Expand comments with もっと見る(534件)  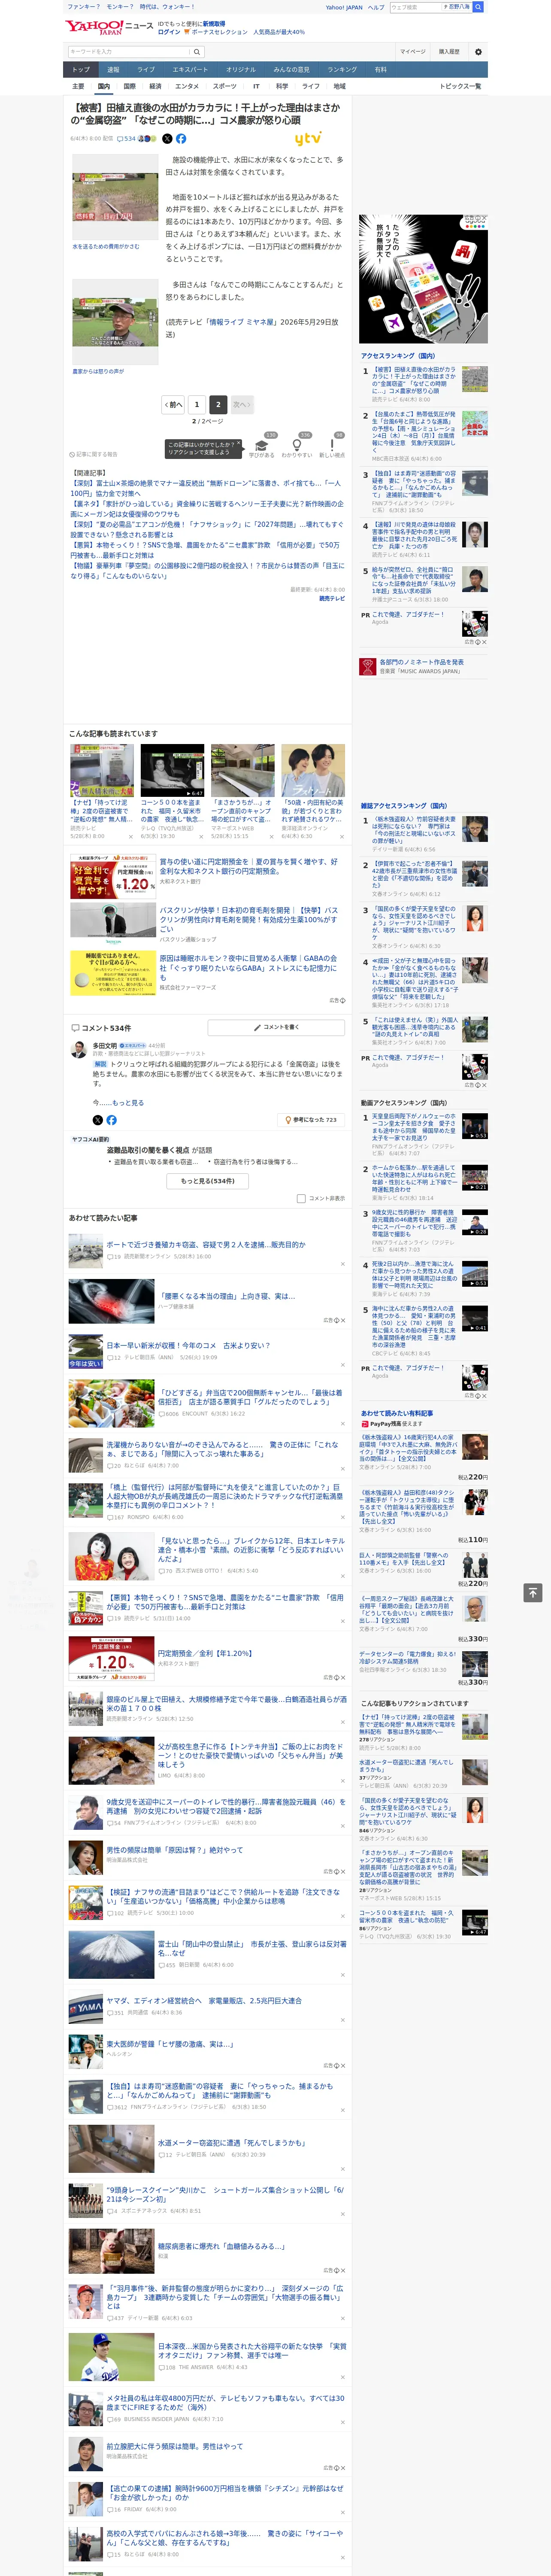[x=208, y=1181]
